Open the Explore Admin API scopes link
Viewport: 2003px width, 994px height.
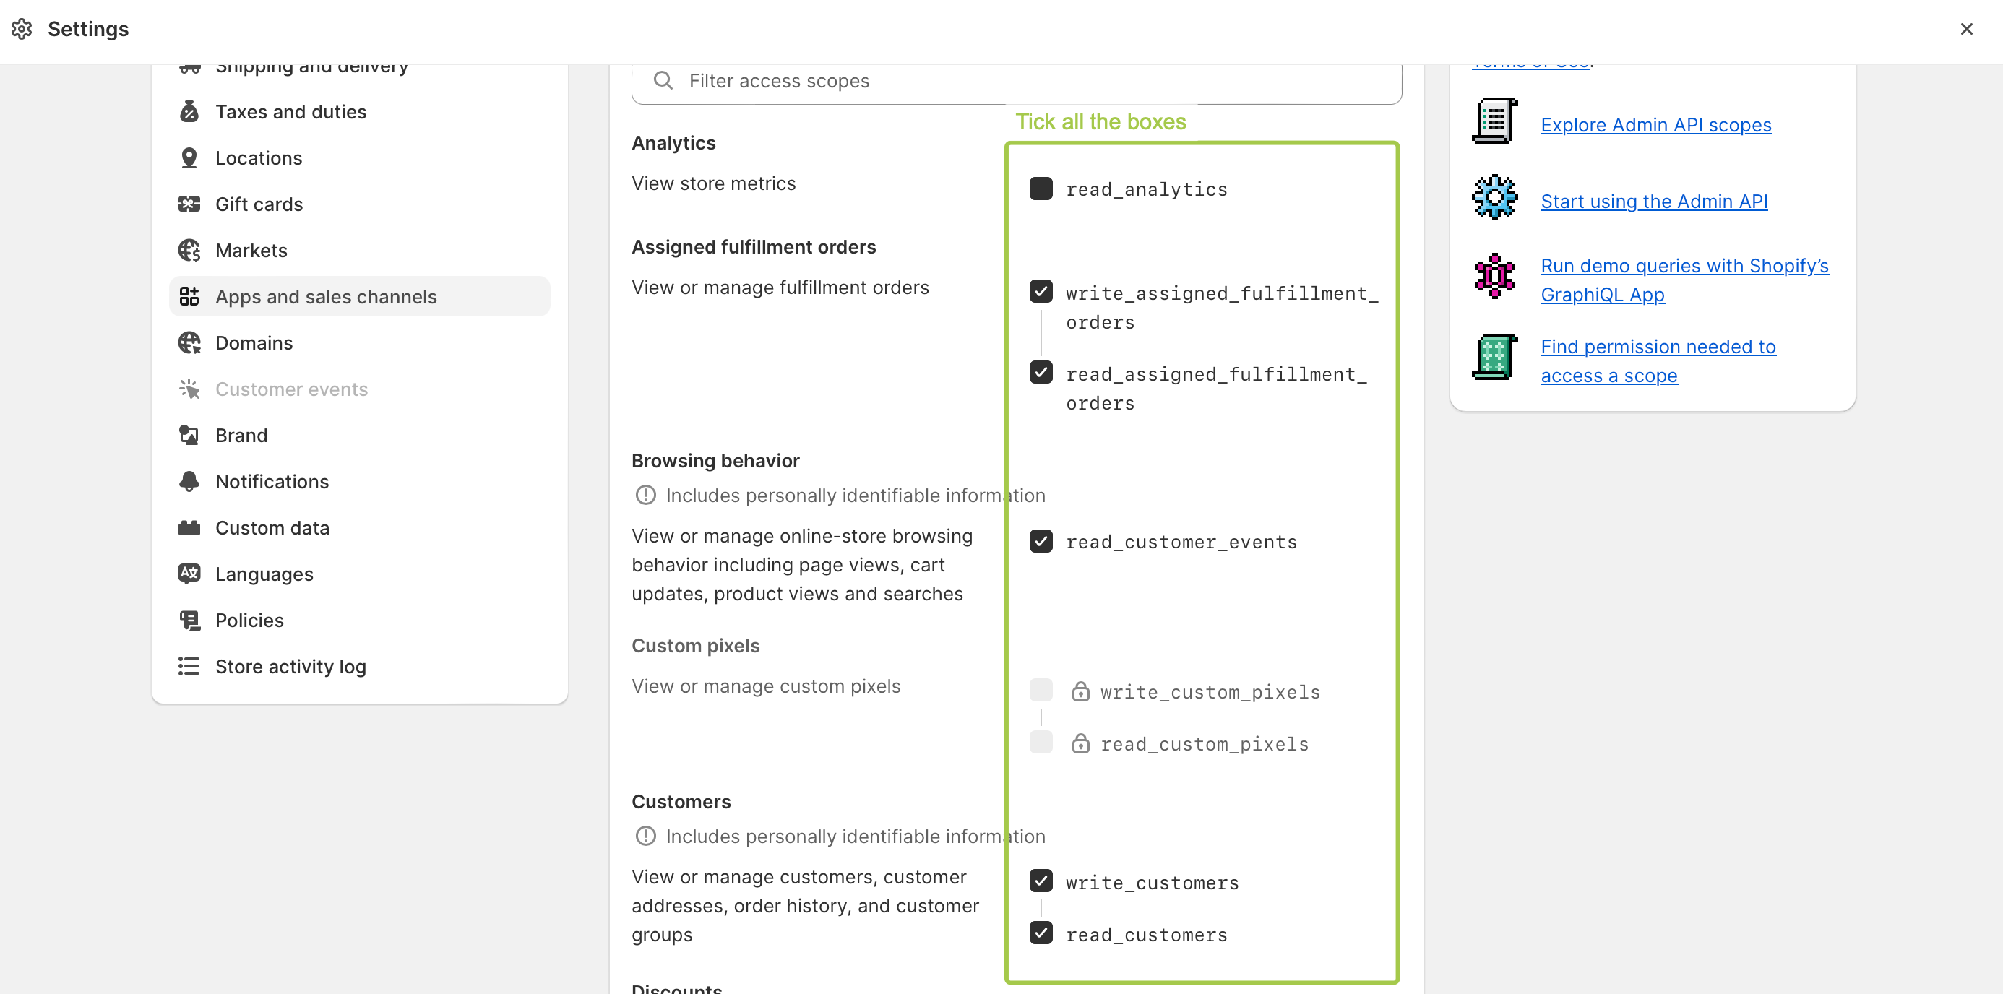click(1656, 125)
